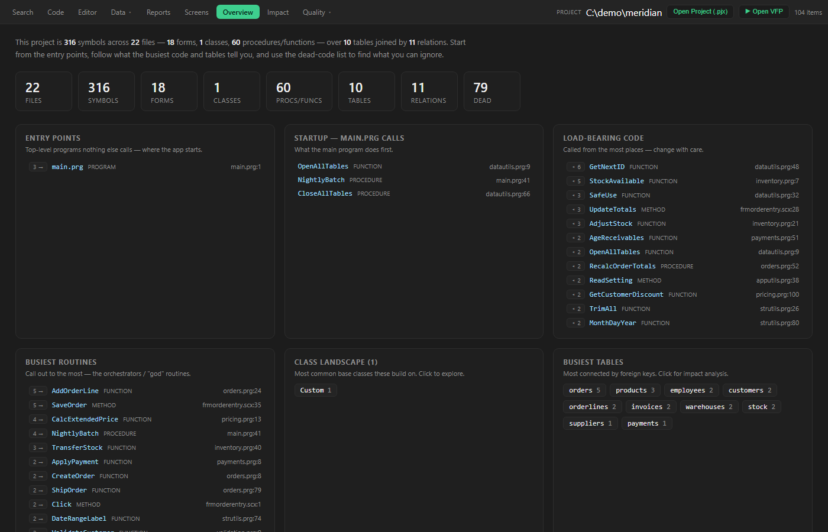Open DateRangeLabel function

[145, 518]
